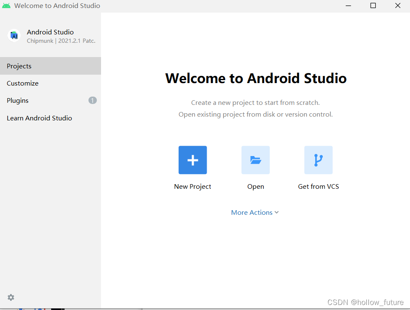Click the Android Studio product name

(50, 32)
